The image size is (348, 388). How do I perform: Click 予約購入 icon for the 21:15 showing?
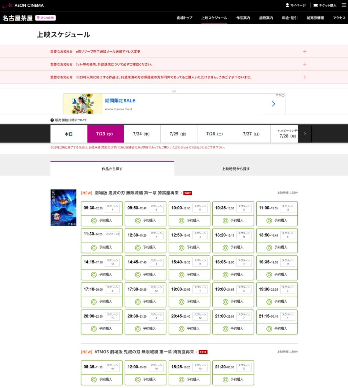click(x=269, y=329)
